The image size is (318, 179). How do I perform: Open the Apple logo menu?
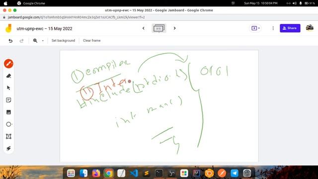point(5,3)
